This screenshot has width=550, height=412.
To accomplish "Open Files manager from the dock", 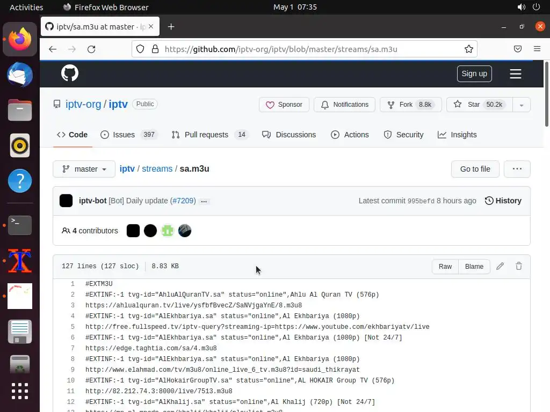I will point(20,110).
